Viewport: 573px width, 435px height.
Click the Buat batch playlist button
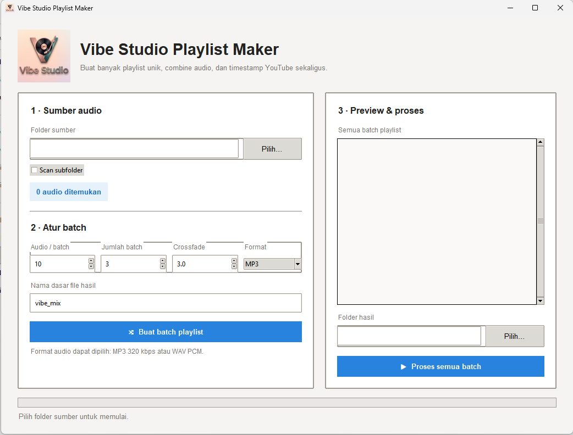pyautogui.click(x=166, y=332)
